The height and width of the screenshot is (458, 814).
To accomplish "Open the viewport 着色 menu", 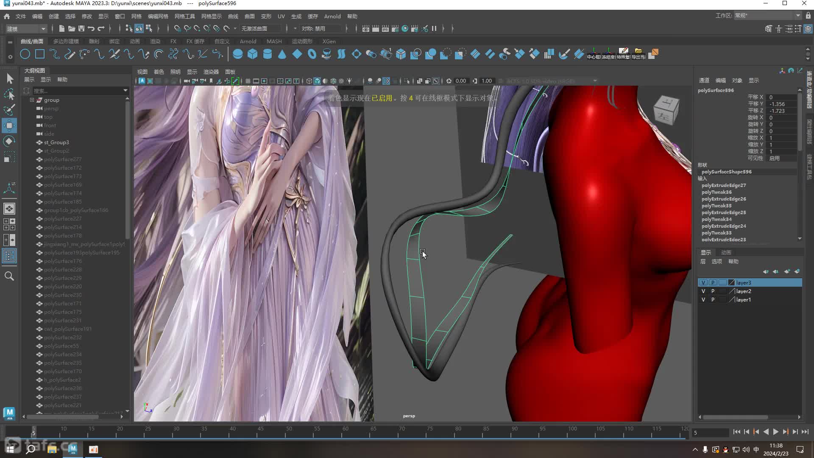I will (159, 72).
